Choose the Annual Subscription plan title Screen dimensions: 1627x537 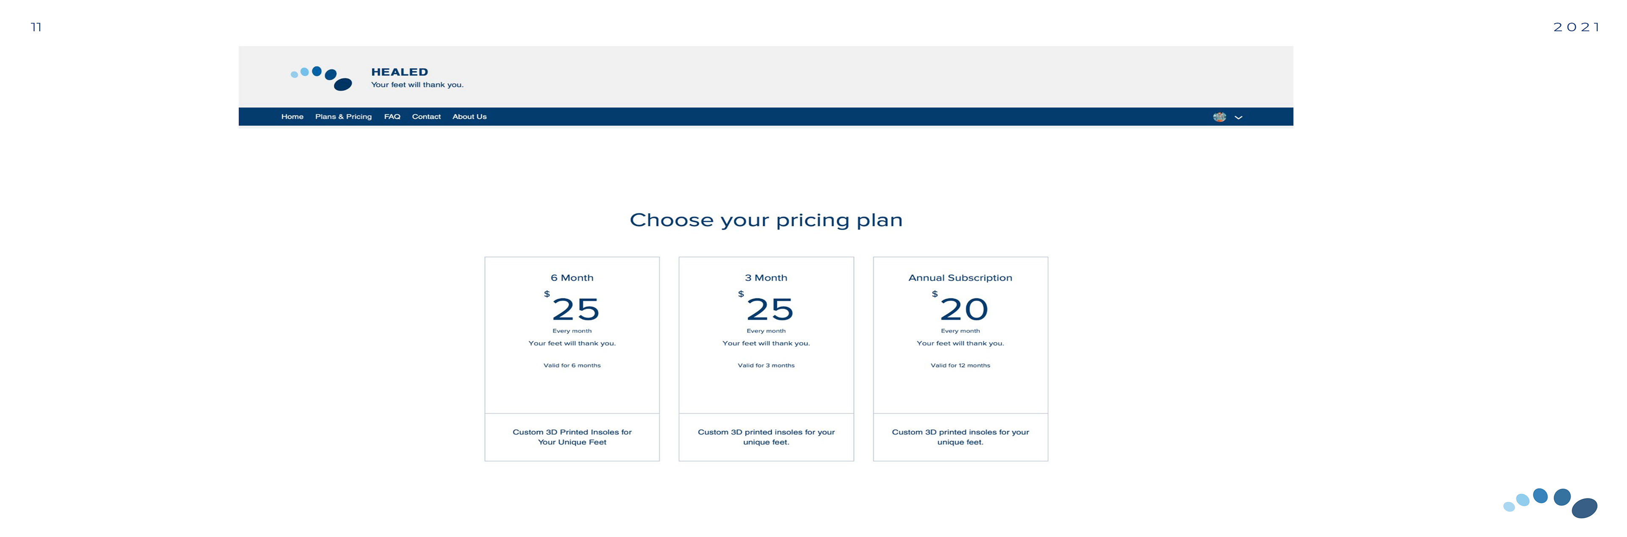(x=960, y=278)
